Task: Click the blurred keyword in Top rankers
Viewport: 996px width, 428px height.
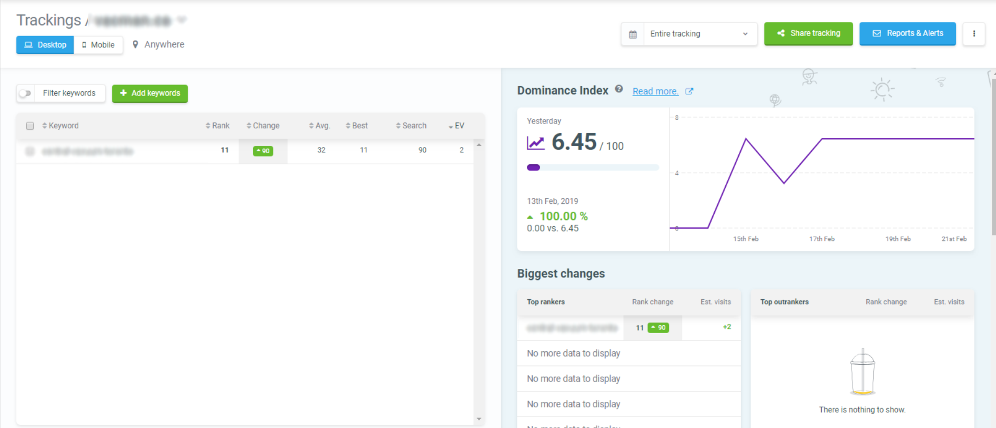Action: [x=572, y=328]
